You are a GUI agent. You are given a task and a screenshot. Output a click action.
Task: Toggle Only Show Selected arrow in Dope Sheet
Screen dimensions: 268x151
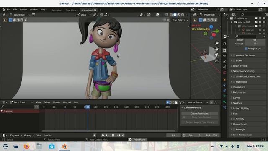pos(168,102)
